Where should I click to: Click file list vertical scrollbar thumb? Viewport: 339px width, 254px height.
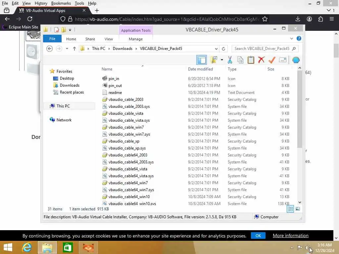tap(300, 109)
